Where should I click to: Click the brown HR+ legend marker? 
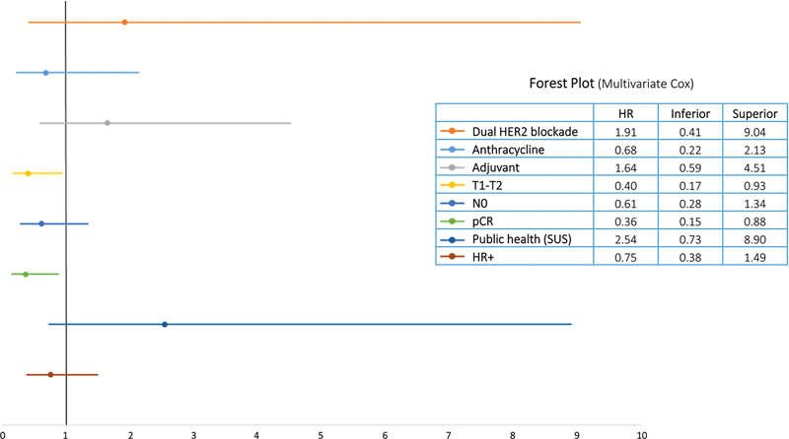click(452, 256)
